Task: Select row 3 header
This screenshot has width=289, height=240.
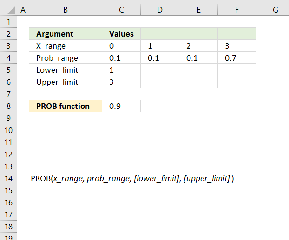Action: click(x=8, y=46)
